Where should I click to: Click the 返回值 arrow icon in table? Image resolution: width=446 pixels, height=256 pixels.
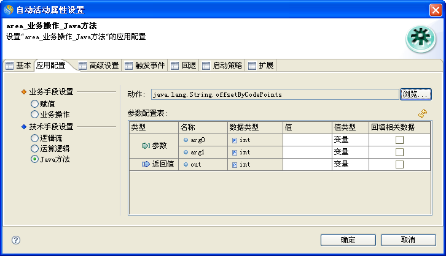(x=146, y=164)
